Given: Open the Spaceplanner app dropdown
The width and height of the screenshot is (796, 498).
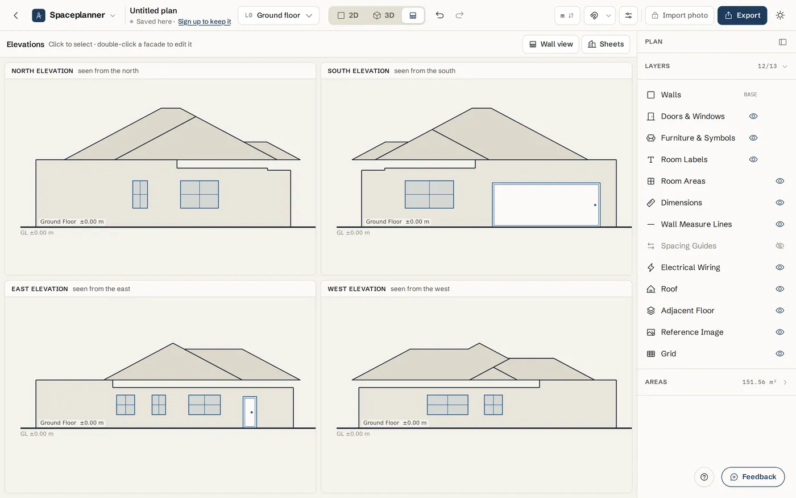Looking at the screenshot, I should coord(113,15).
